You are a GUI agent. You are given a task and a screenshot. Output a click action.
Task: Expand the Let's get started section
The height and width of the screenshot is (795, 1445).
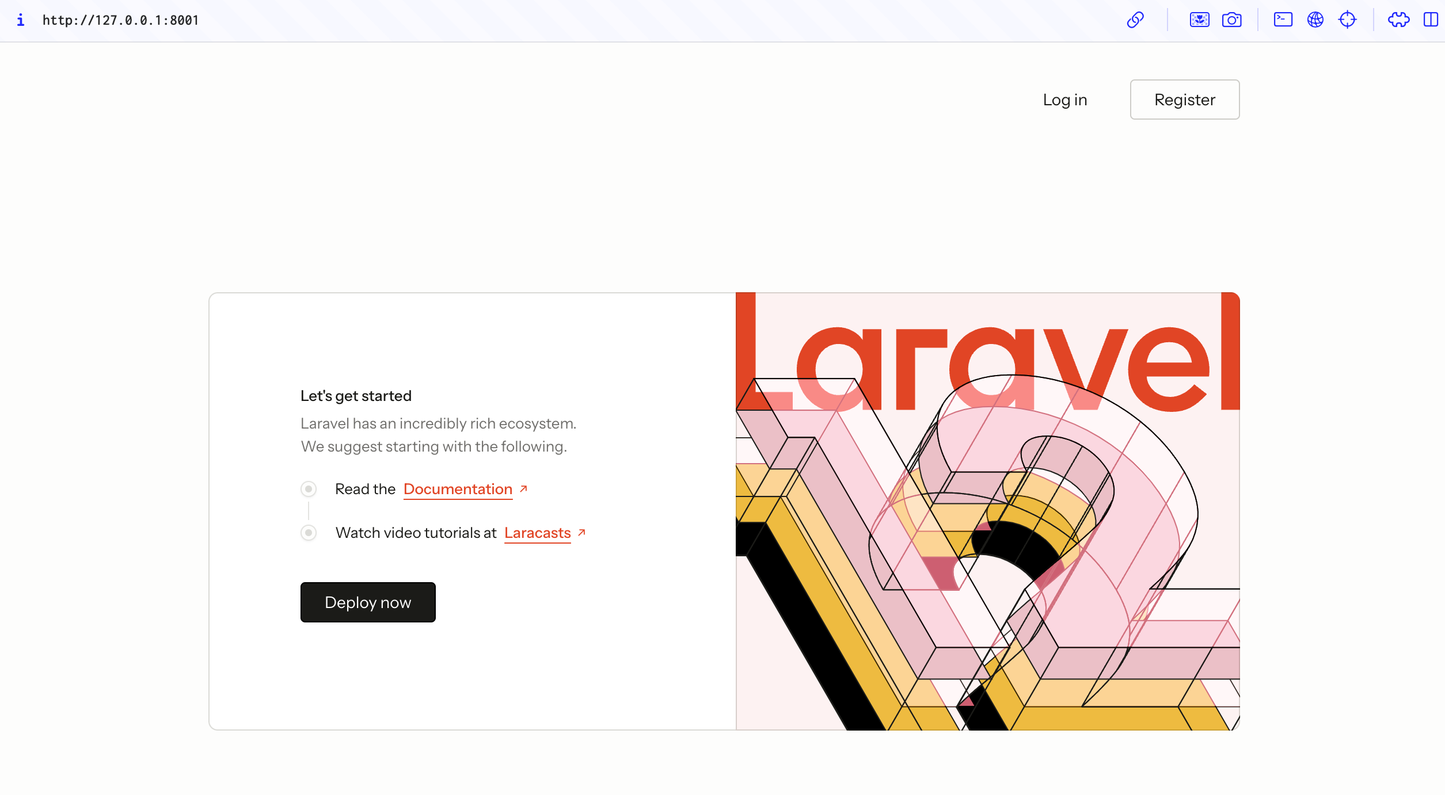(356, 396)
